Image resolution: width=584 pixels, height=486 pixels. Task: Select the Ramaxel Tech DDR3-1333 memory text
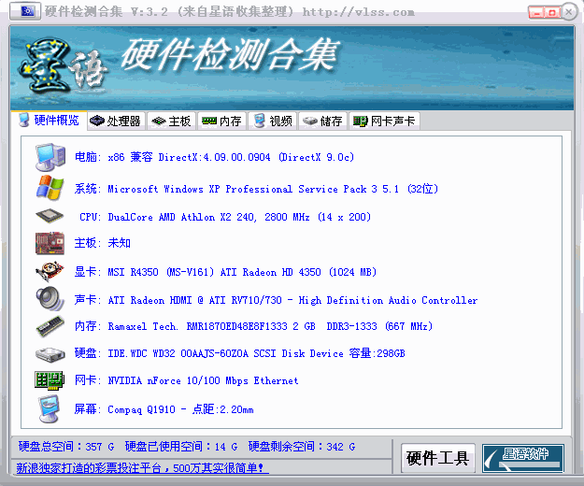pos(253,326)
